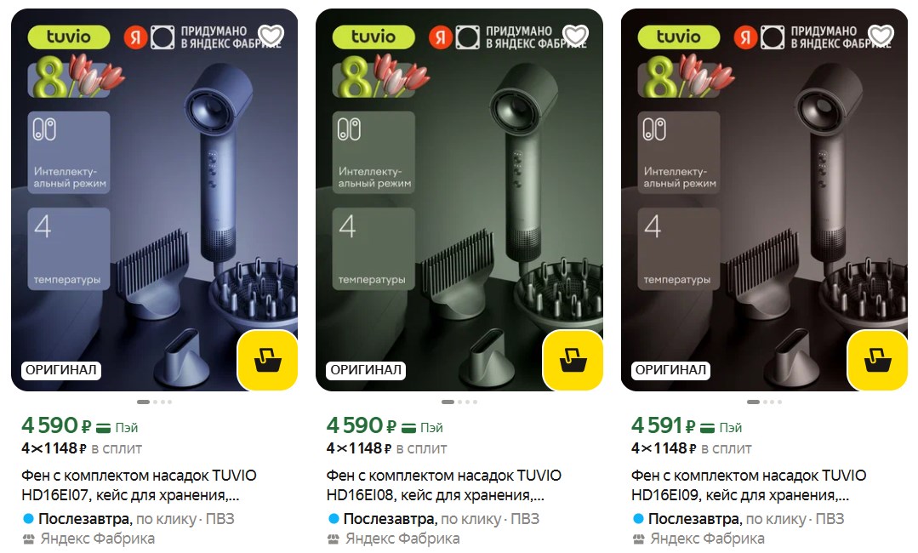Select carousel dots under green hair dryer
The width and height of the screenshot is (918, 553).
click(x=459, y=402)
